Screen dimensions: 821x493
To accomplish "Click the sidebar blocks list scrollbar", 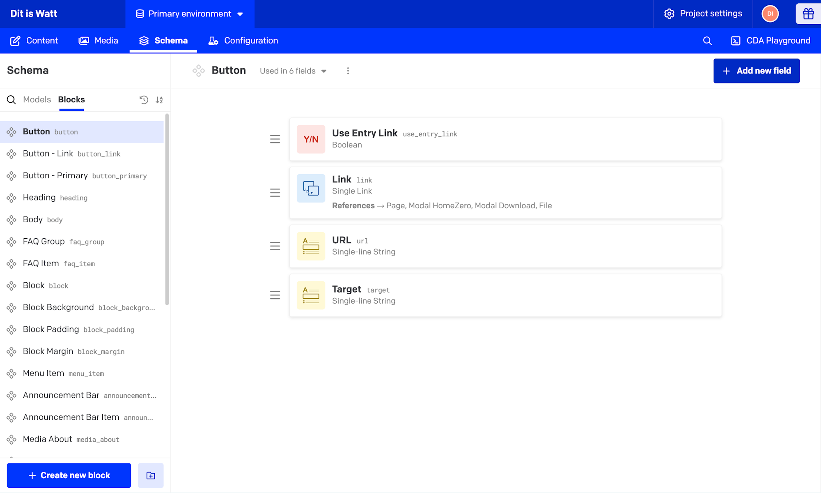I will click(167, 210).
